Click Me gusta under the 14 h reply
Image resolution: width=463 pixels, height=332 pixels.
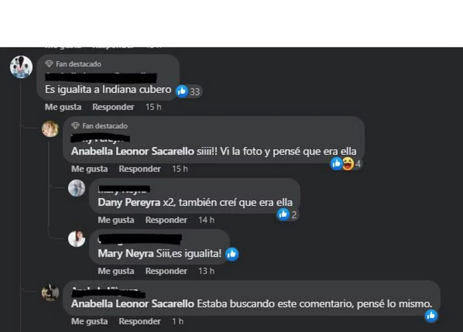(x=116, y=220)
